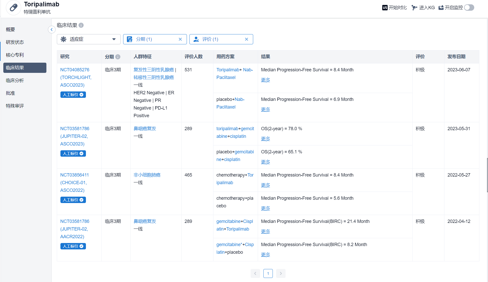
Task: Open study NCT03581786 (JUPITER-02, AACR2022)
Action: (x=75, y=229)
